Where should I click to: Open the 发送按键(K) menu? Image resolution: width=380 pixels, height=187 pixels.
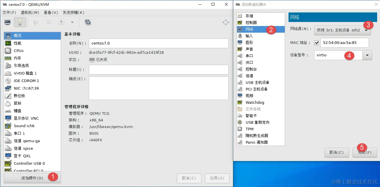tap(74, 12)
